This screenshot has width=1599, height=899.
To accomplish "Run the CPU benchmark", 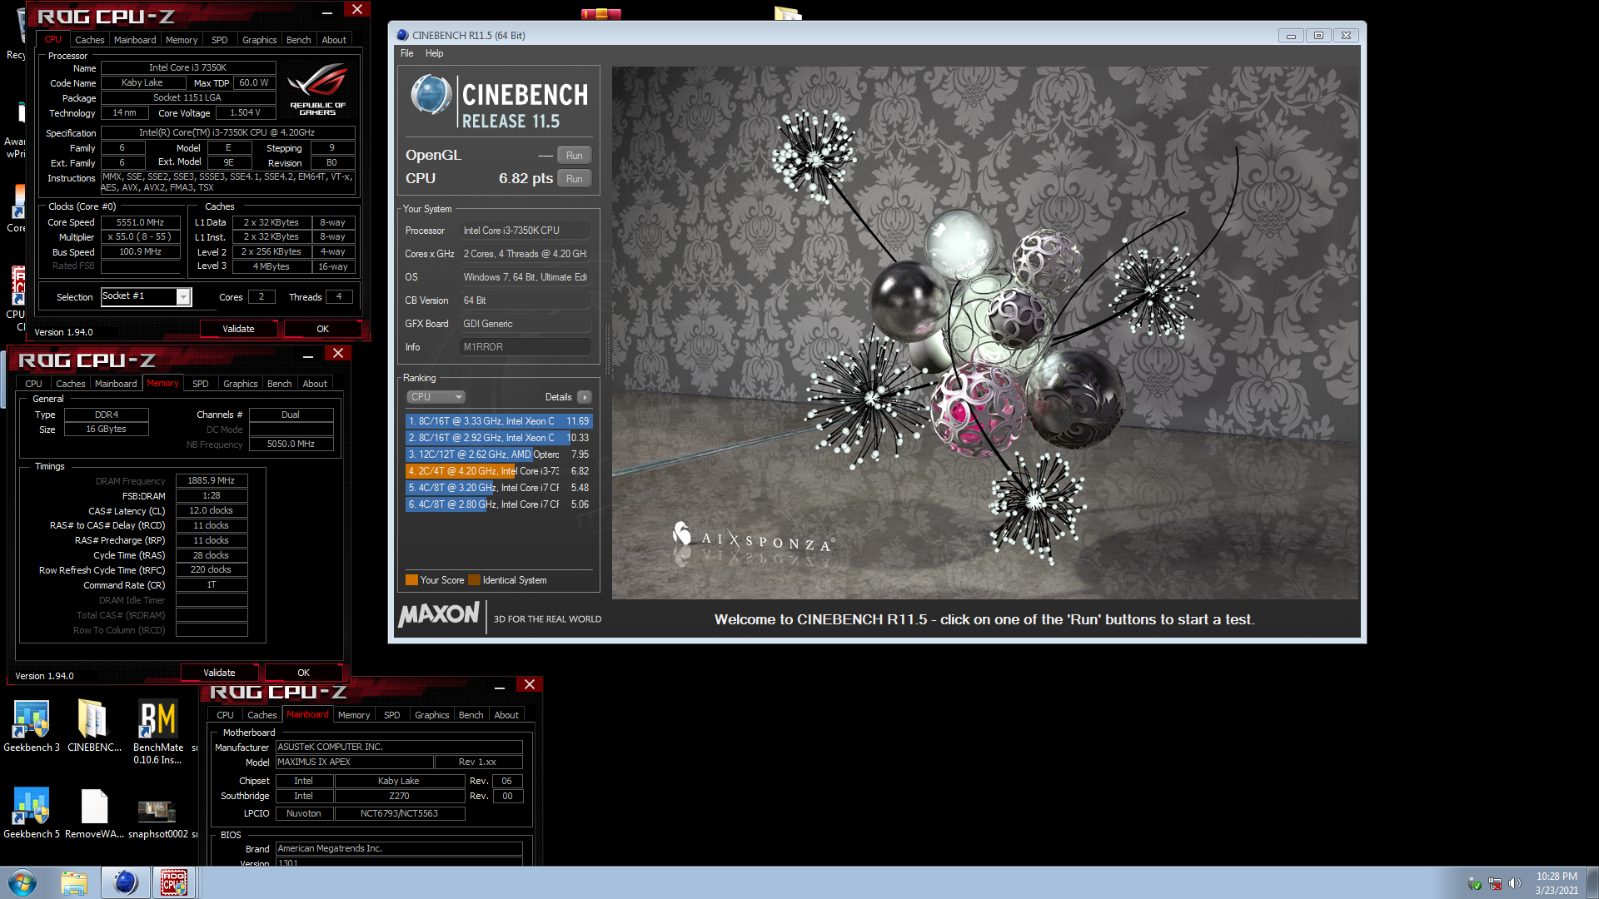I will [575, 179].
